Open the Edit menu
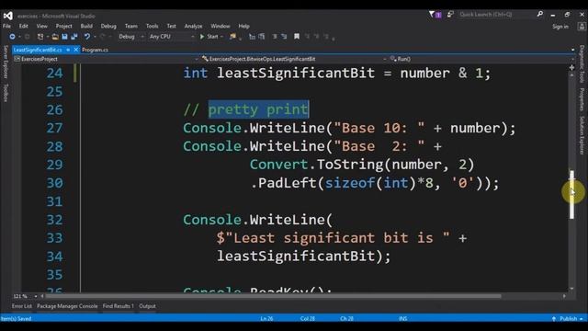 24,27
